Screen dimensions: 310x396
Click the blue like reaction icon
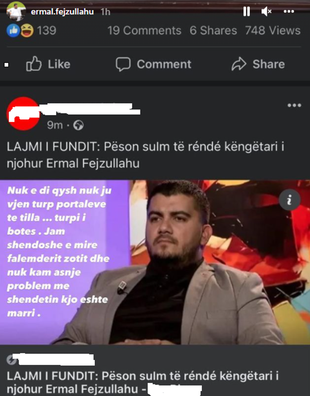point(13,31)
